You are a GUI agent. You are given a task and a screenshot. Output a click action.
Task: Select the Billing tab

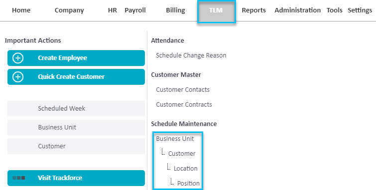coord(175,10)
